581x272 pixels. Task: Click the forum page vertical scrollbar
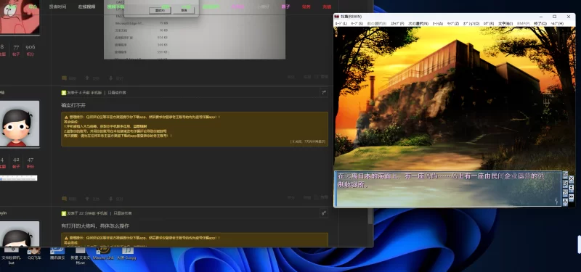click(370, 215)
